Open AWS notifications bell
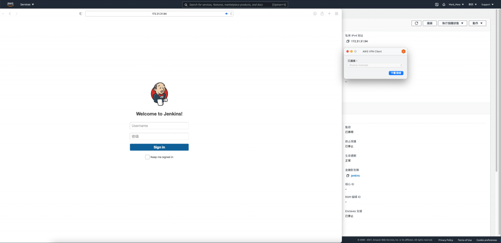The height and width of the screenshot is (243, 501). [x=444, y=4]
